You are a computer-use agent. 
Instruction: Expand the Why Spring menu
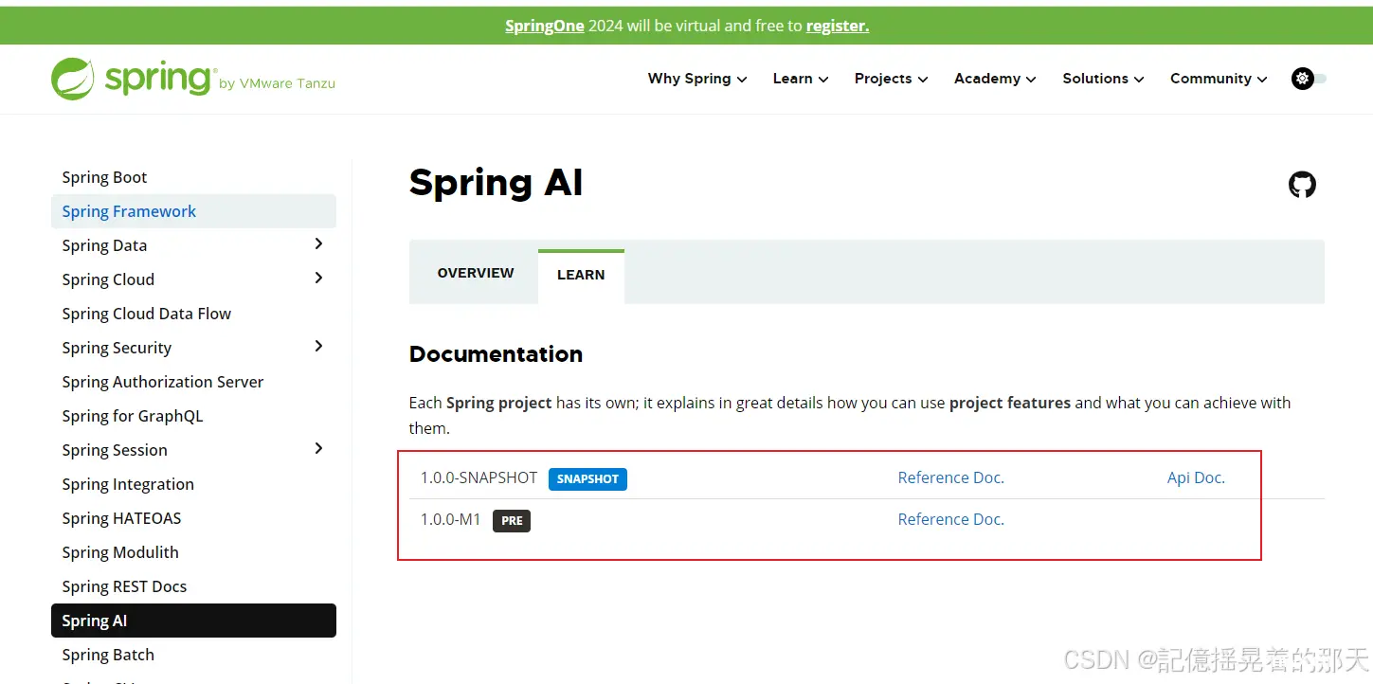(x=697, y=79)
